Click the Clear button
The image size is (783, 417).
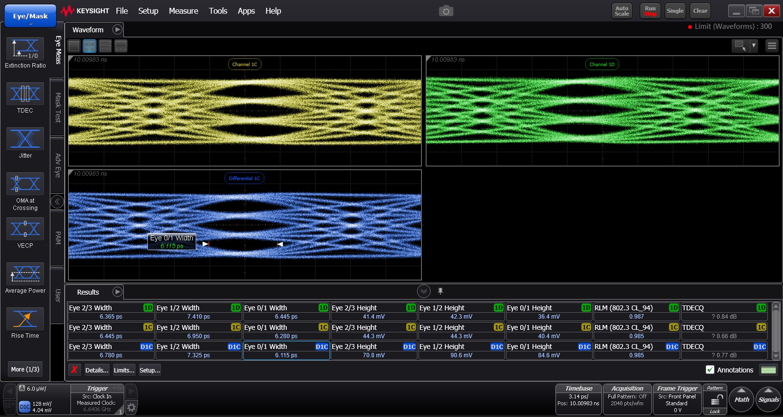700,11
